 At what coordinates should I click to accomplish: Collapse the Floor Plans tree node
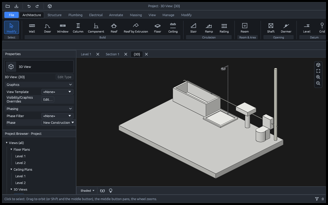click(x=11, y=149)
